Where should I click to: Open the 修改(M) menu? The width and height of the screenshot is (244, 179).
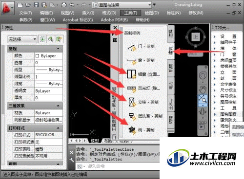196,13
